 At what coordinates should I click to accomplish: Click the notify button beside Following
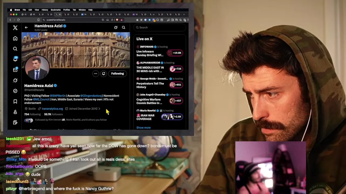point(104,74)
